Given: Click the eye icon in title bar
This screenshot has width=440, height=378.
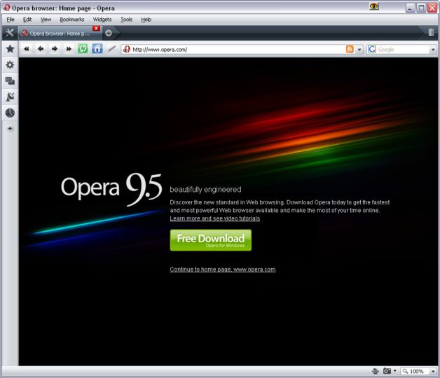Looking at the screenshot, I should (x=374, y=6).
